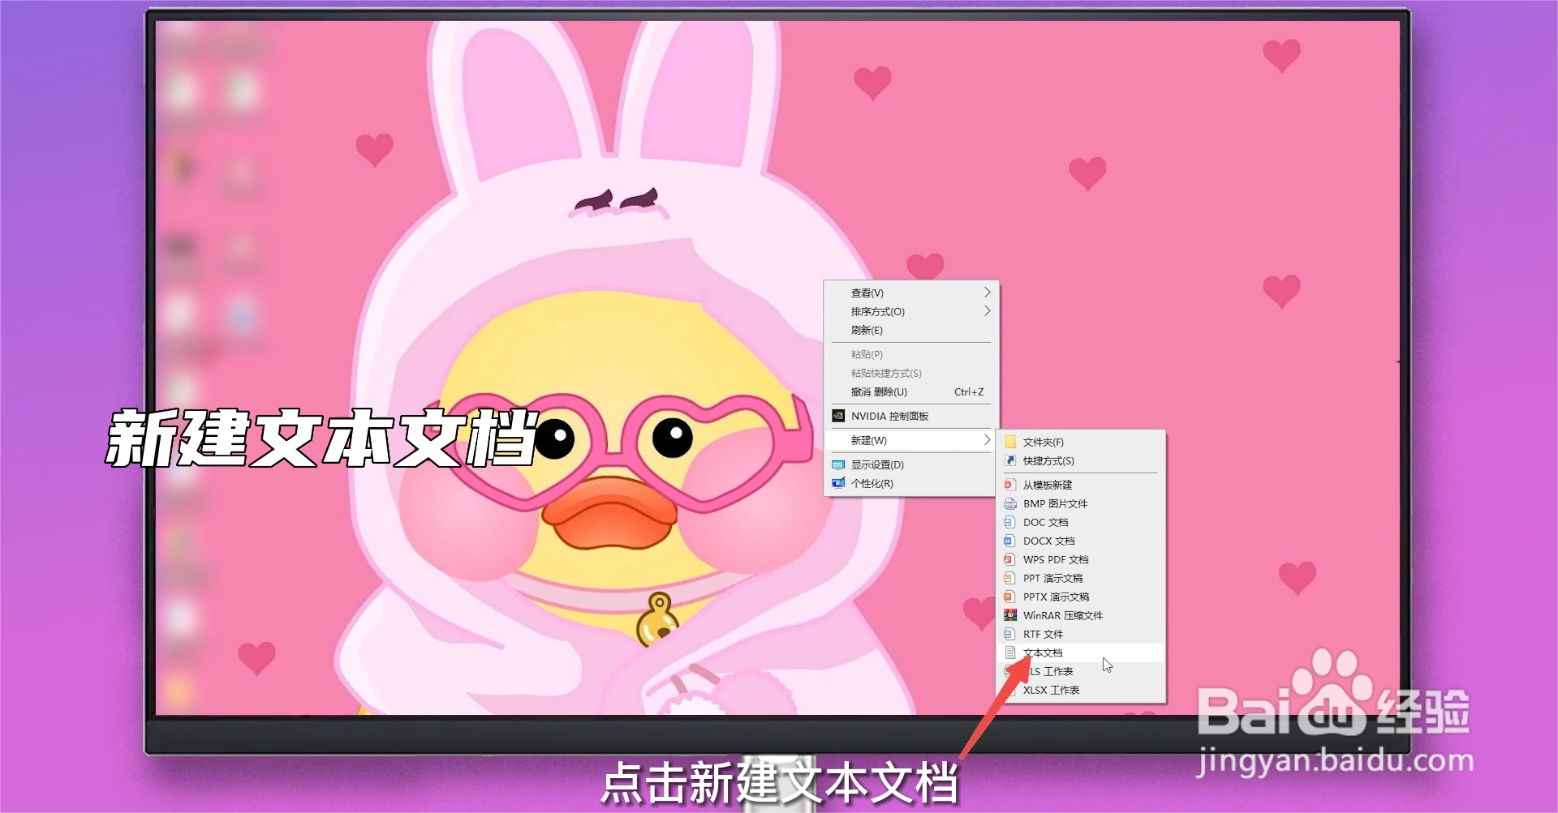
Task: Click the PPT 演示文稿 icon
Action: pyautogui.click(x=1010, y=578)
